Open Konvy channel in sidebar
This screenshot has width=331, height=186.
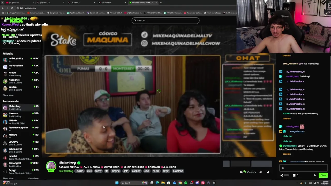tap(21, 74)
